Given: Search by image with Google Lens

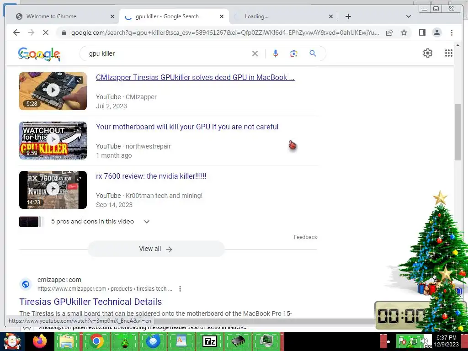Looking at the screenshot, I should [294, 53].
